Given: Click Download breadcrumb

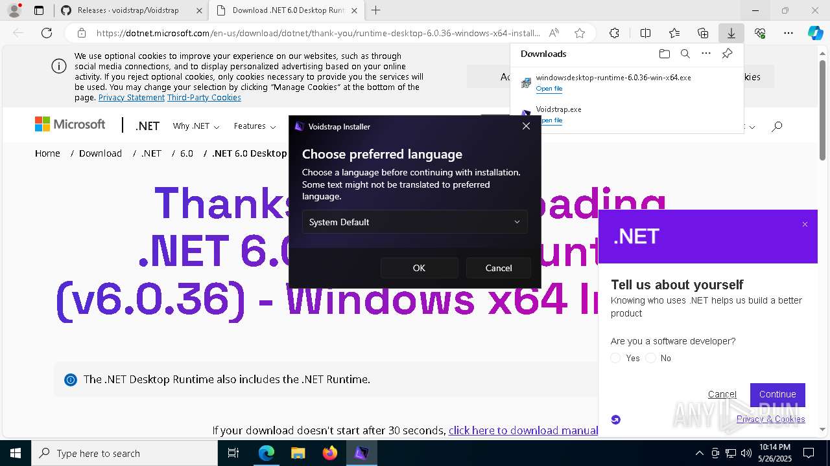Looking at the screenshot, I should click(x=101, y=153).
